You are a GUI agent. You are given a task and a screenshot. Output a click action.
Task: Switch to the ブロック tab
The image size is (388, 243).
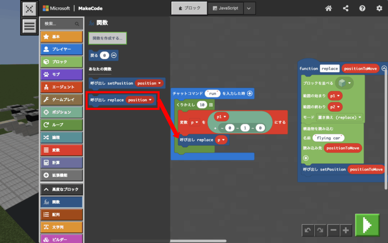[x=189, y=8]
